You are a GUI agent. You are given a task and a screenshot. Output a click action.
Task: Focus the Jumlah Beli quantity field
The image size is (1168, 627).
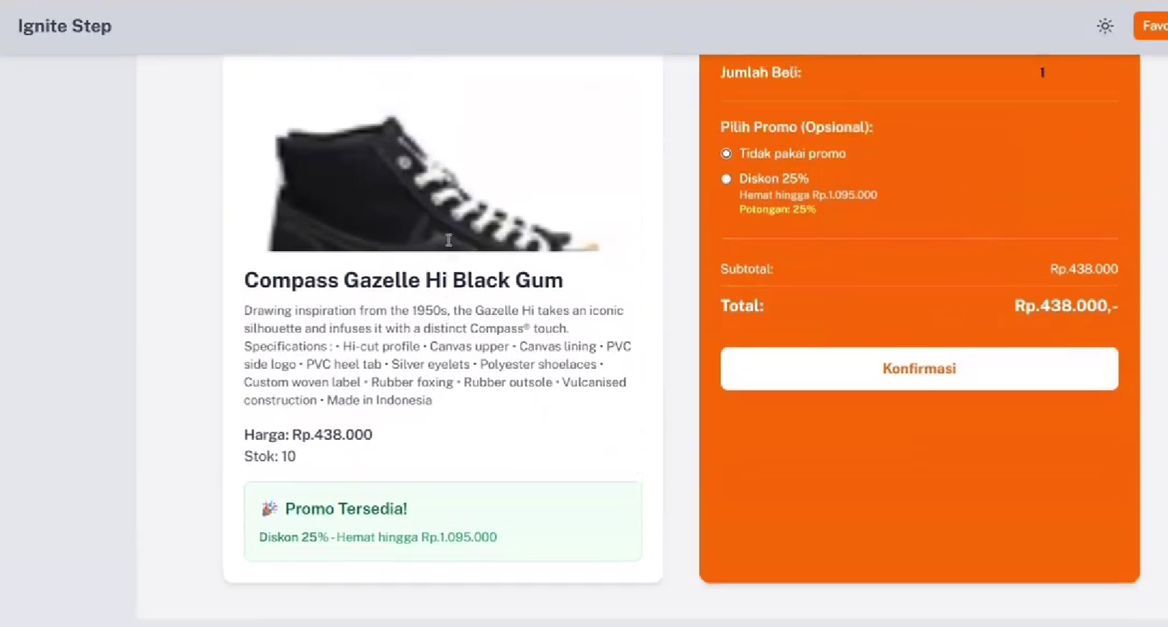pyautogui.click(x=1042, y=72)
